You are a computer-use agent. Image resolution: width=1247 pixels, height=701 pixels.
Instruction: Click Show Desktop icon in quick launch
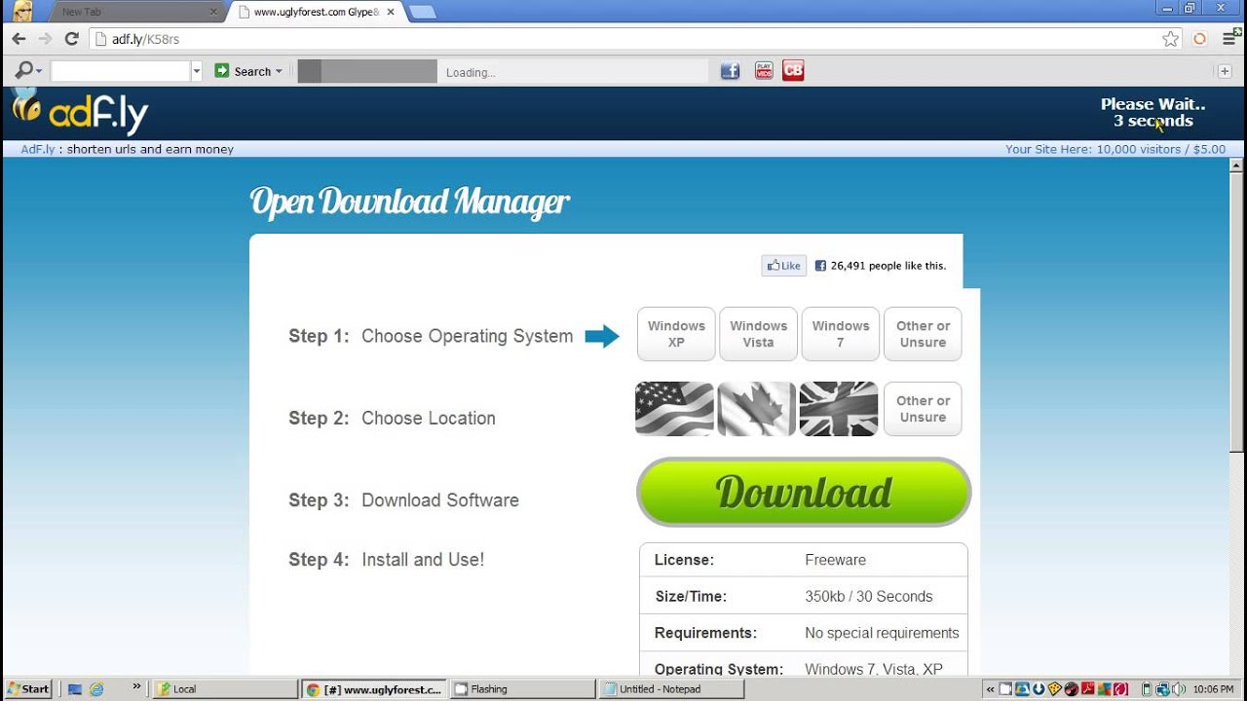tap(75, 689)
